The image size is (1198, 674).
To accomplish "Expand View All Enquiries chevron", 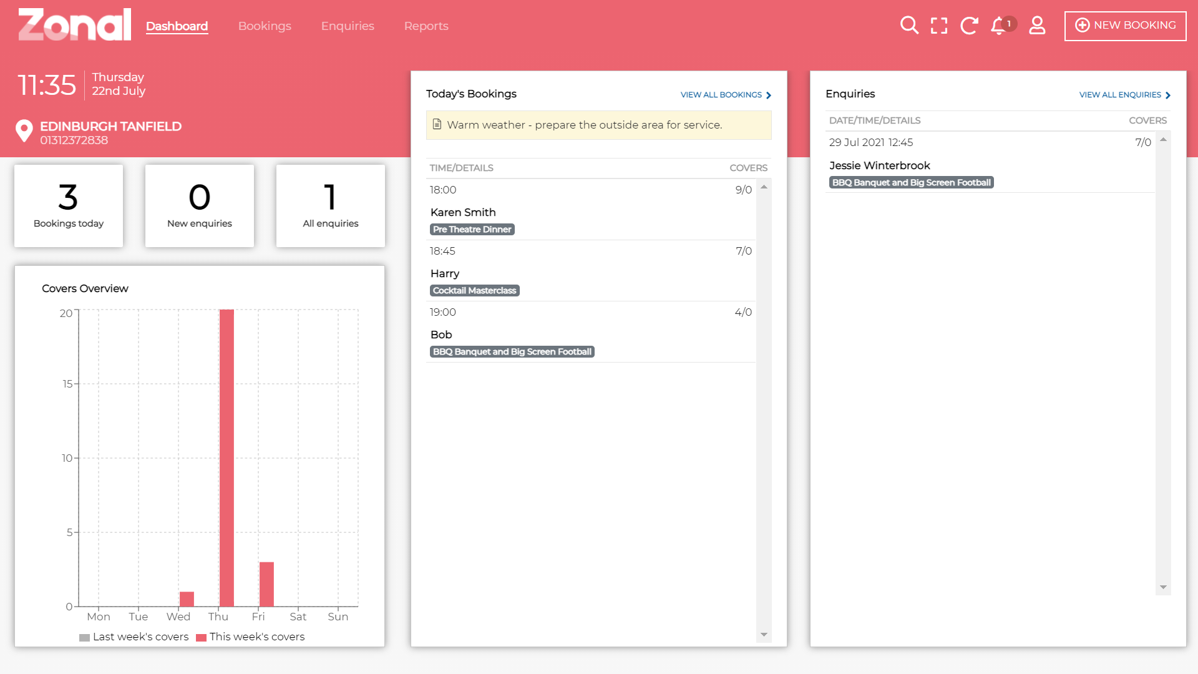I will tap(1168, 95).
